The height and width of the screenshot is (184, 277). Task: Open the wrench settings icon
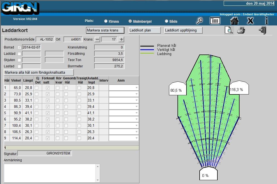pyautogui.click(x=199, y=21)
